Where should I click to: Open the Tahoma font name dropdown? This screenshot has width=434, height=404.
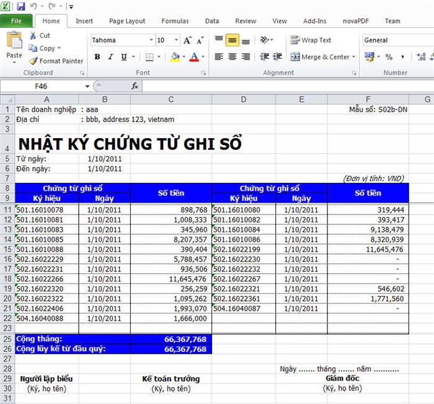(151, 40)
